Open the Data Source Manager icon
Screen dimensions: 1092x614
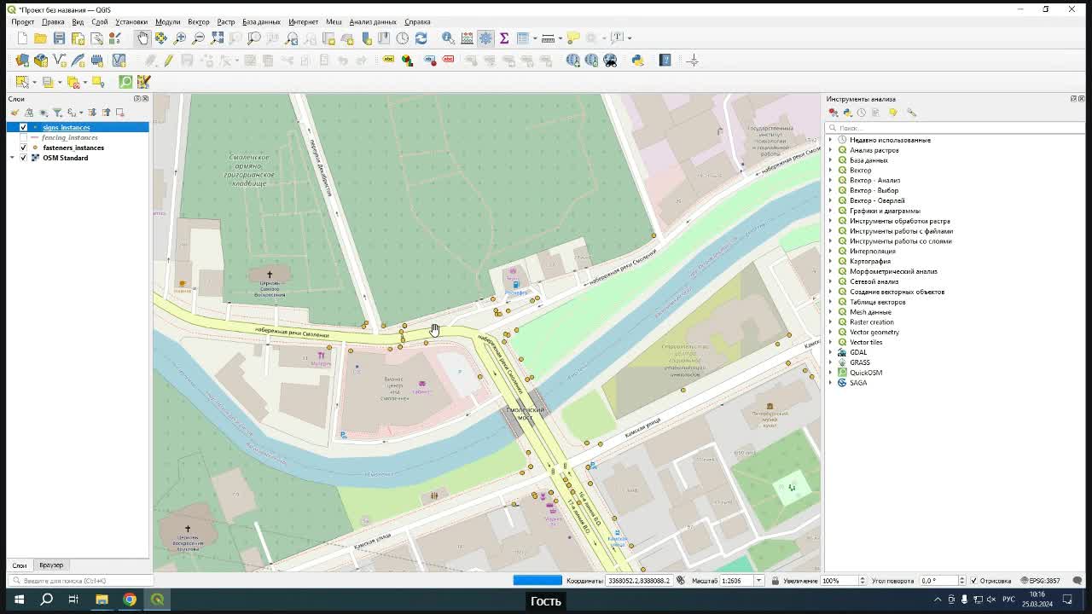coord(22,61)
